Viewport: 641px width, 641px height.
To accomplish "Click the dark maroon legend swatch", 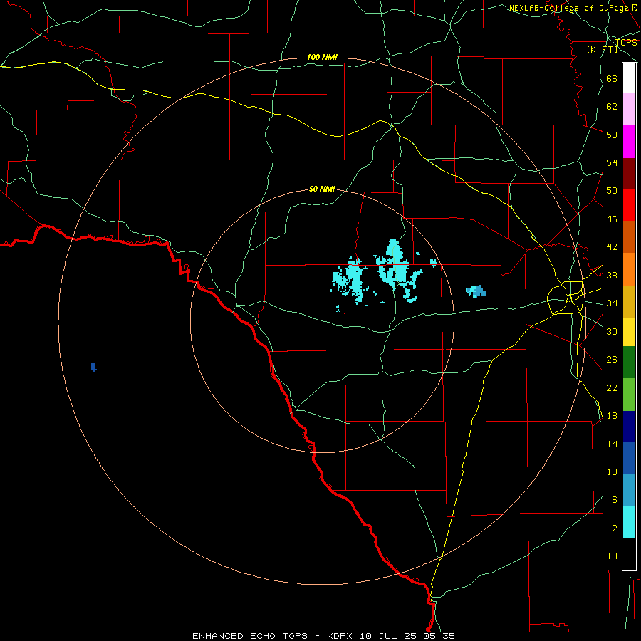I will pos(629,174).
